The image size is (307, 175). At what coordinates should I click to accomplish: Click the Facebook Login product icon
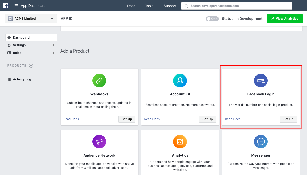coord(261,81)
